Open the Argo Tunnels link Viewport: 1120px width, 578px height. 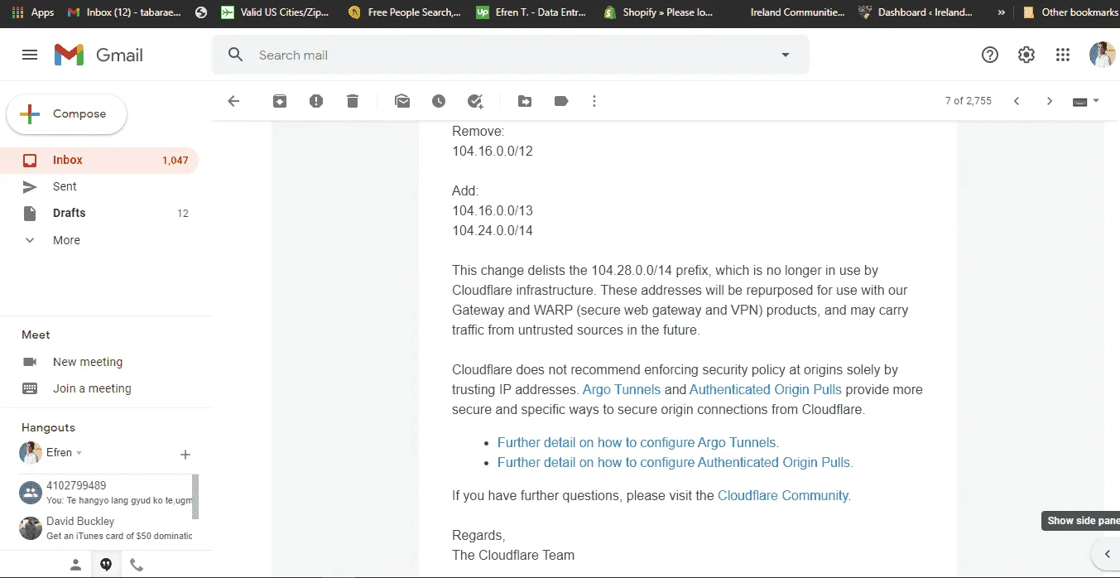click(622, 389)
